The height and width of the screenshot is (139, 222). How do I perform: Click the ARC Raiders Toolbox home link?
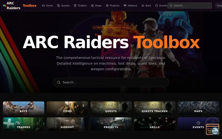pyautogui.click(x=20, y=6)
